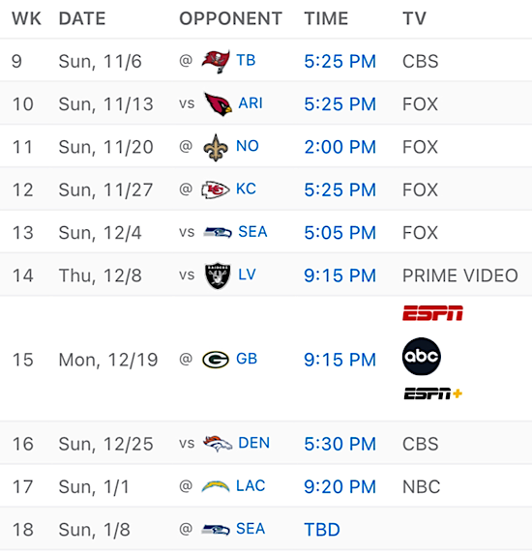Open the TB team link

(x=246, y=61)
